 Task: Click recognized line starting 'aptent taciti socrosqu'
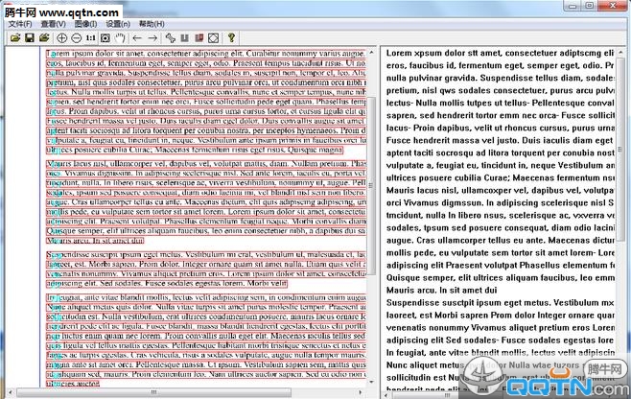500,153
